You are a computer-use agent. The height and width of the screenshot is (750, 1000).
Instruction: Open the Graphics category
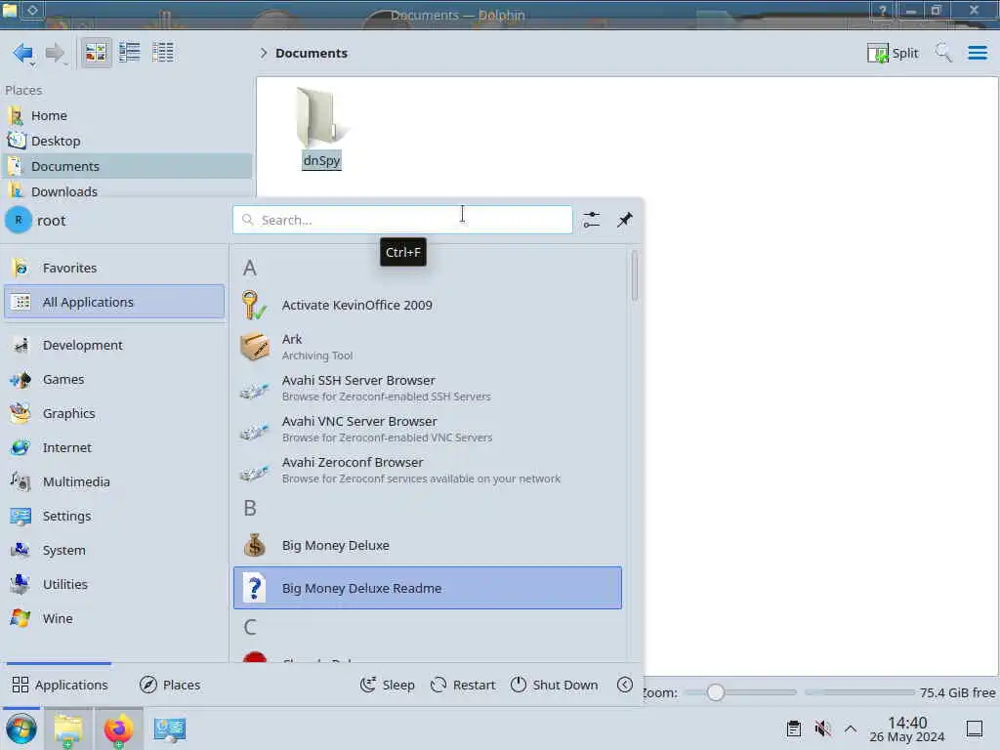[114, 413]
